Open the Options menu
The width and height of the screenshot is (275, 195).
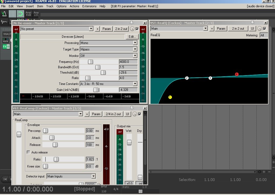[x=61, y=6]
